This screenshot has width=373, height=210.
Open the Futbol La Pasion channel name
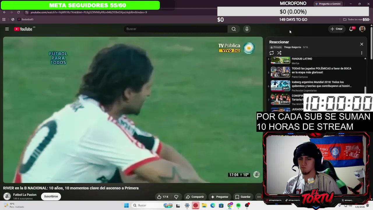coord(25,195)
